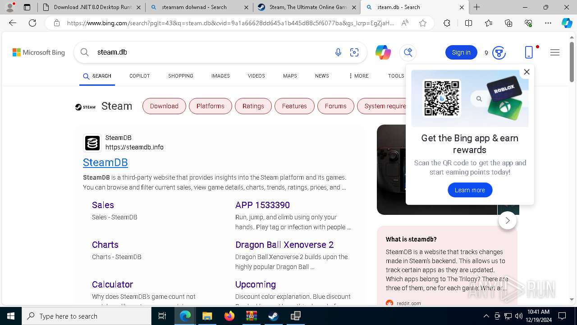Viewport: 577px width, 325px height.
Task: Switch to the steamam dolwnad Search tab
Action: (199, 7)
